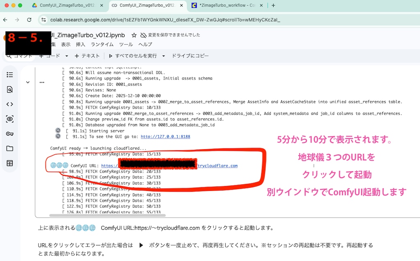Open more cell actions via ellipsis icon
The width and height of the screenshot is (420, 261).
[x=42, y=82]
